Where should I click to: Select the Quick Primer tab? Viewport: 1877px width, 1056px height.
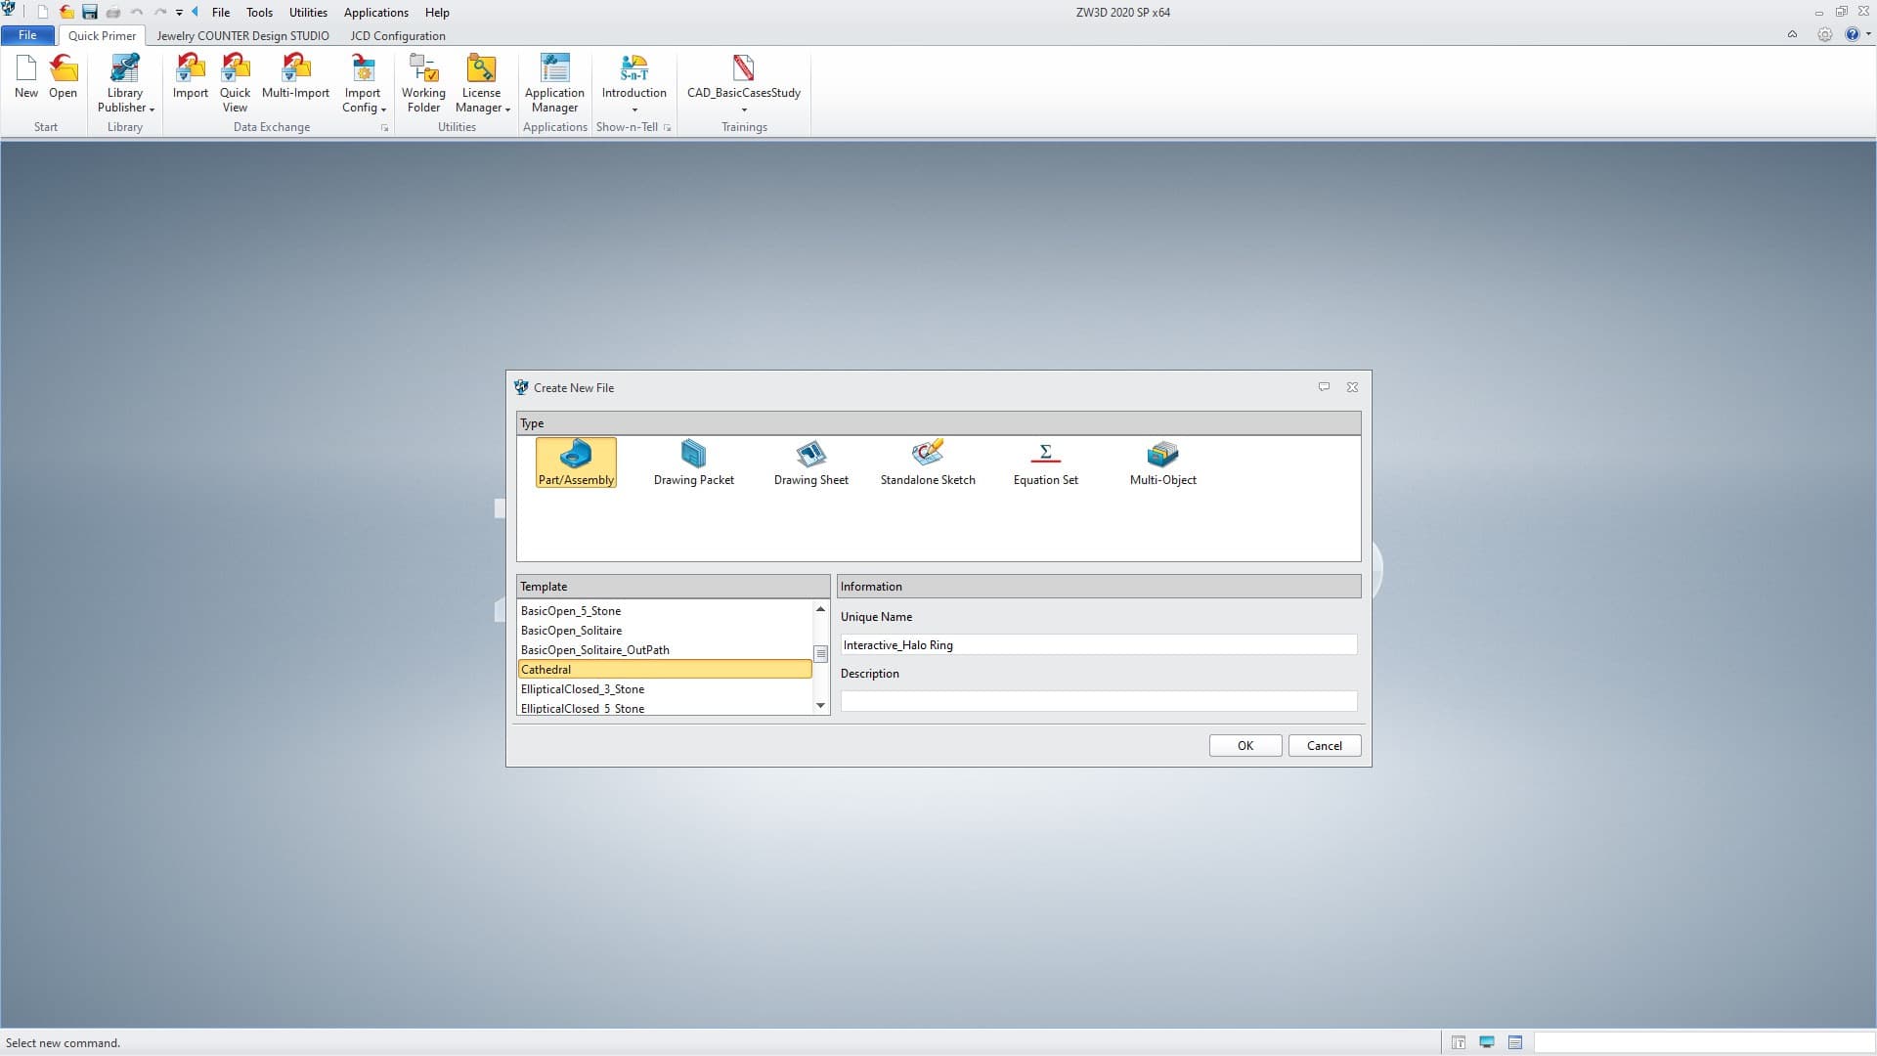click(x=102, y=36)
